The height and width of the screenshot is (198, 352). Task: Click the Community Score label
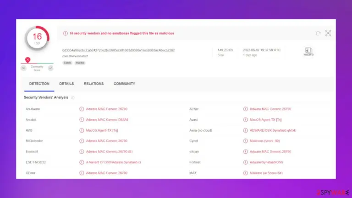37,68
